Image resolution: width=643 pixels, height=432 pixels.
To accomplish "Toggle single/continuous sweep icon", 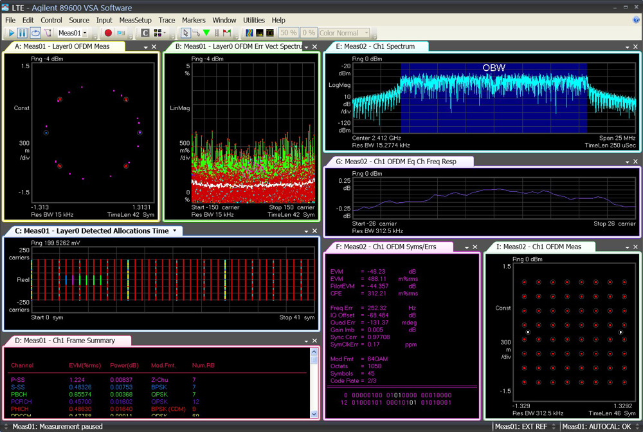I will pyautogui.click(x=48, y=33).
